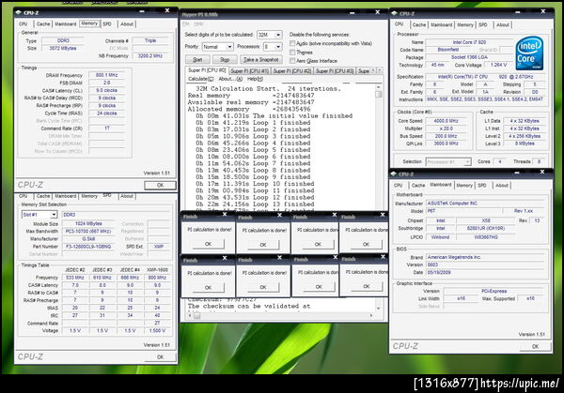Click the Max Bandwidth 'PC3-10700 (667 MHz)' value
The image size is (564, 393).
point(88,232)
